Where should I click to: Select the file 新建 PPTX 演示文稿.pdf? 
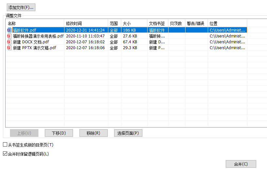(x=35, y=48)
